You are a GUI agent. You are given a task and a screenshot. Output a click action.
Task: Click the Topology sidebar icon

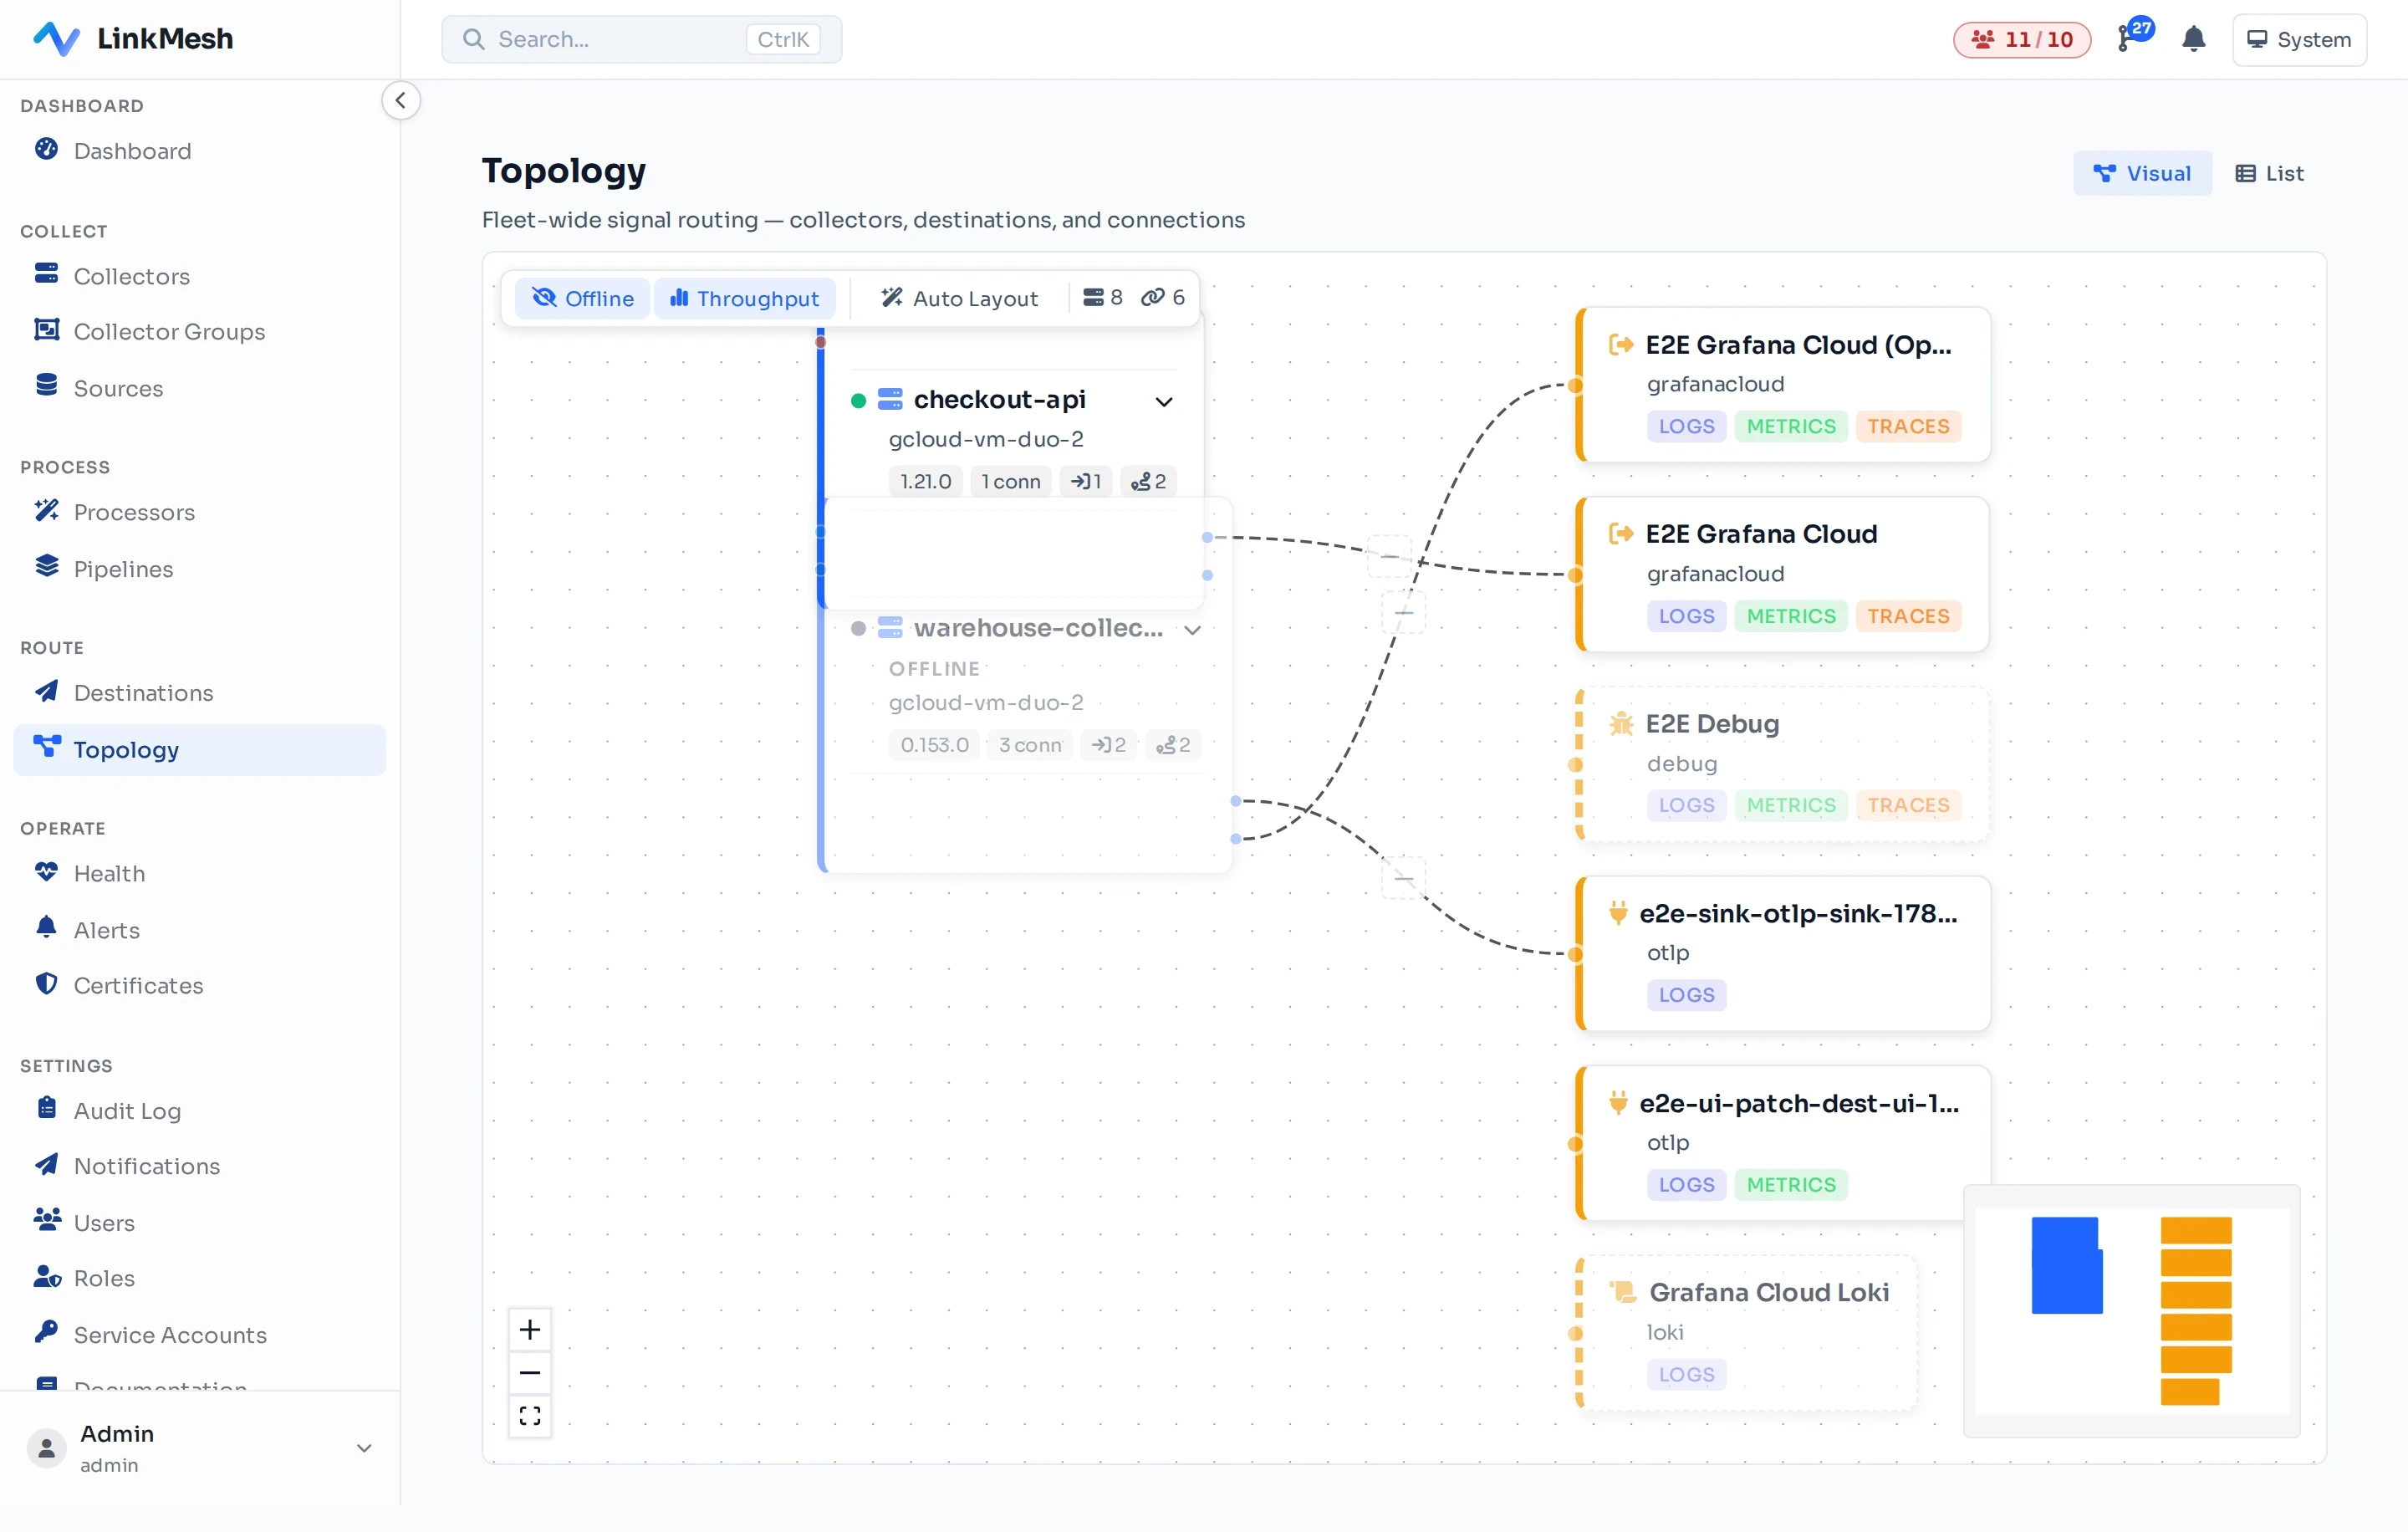(x=46, y=747)
